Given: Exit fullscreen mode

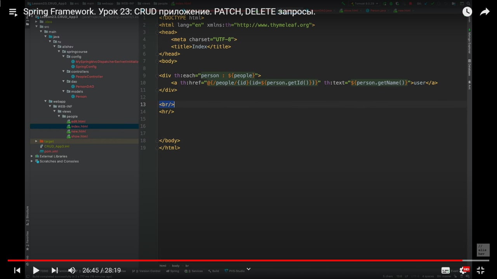Looking at the screenshot, I should pyautogui.click(x=480, y=270).
